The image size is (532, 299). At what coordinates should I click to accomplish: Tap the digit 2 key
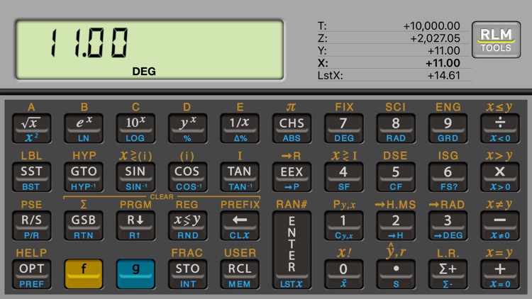click(x=396, y=226)
